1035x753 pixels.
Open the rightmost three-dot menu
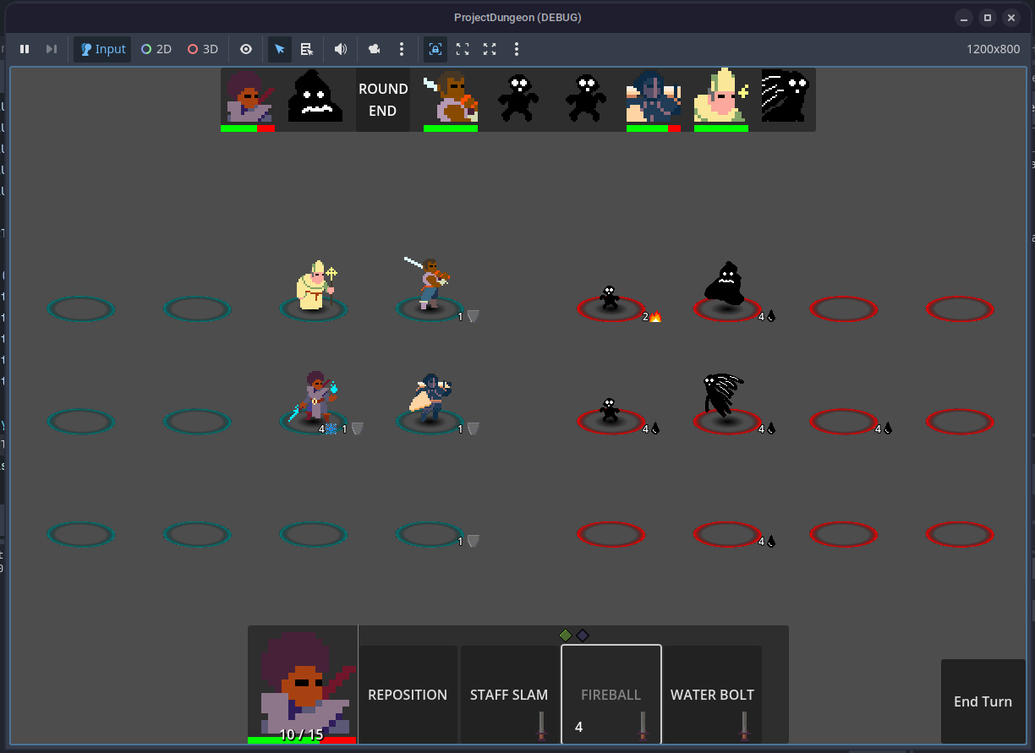pos(517,49)
